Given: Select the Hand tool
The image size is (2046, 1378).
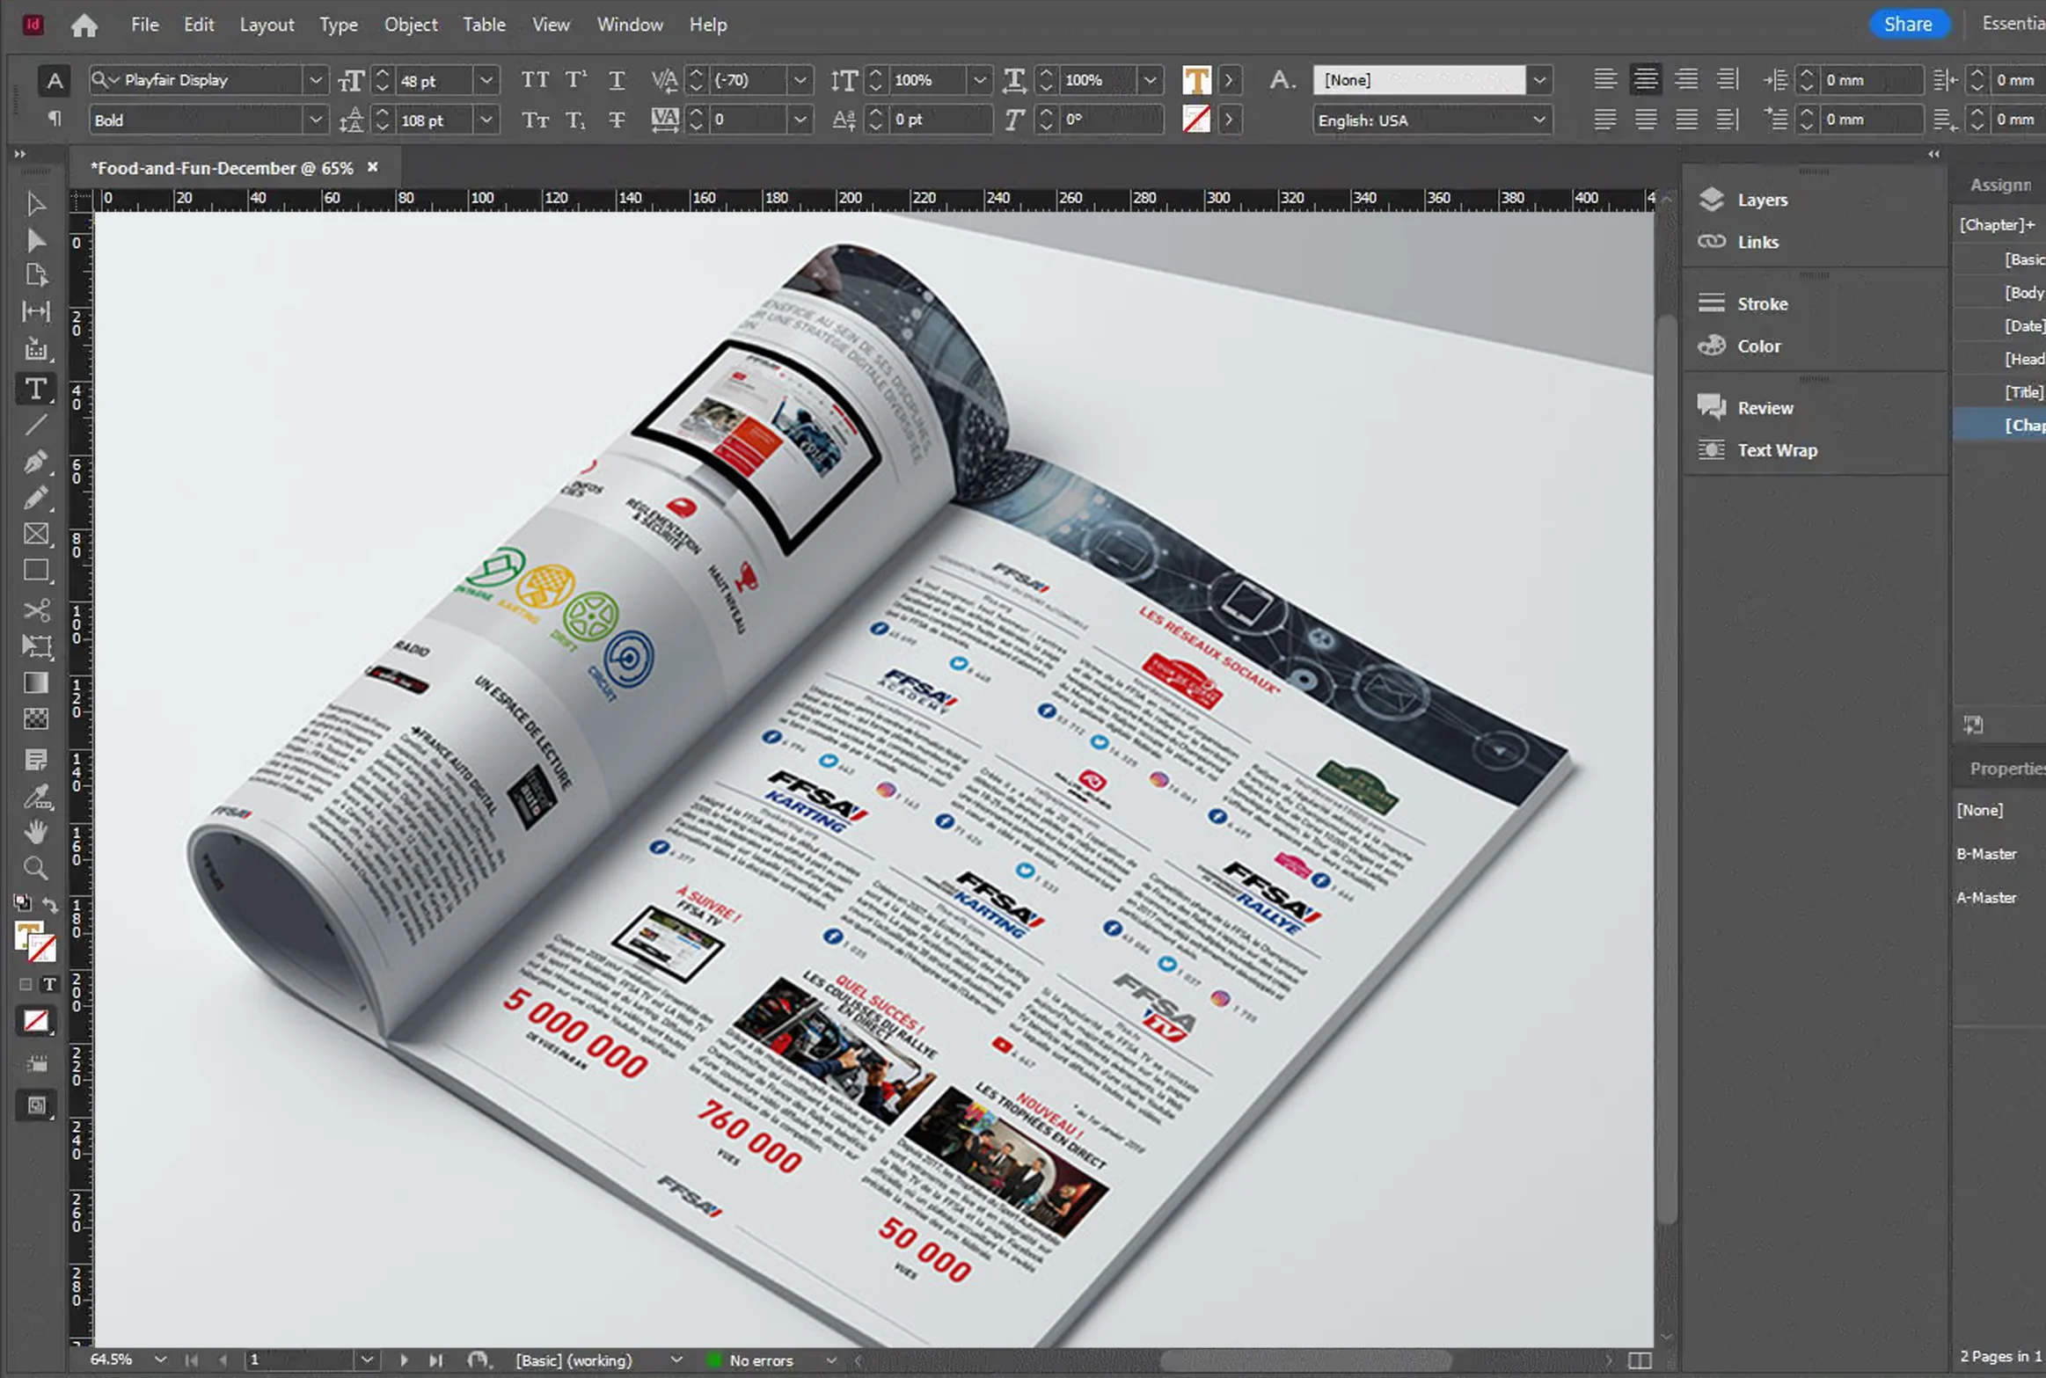Looking at the screenshot, I should tap(35, 831).
